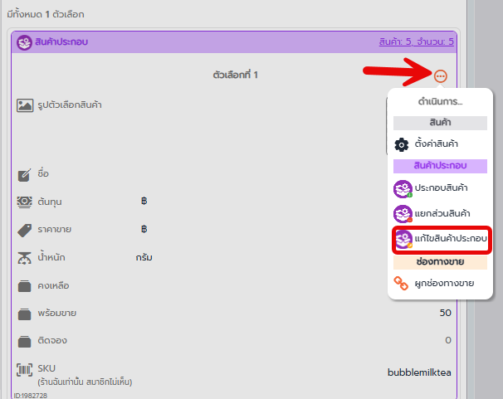The height and width of the screenshot is (399, 503).
Task: Click the สินค้าประกอบ header logo icon
Action: click(x=24, y=41)
